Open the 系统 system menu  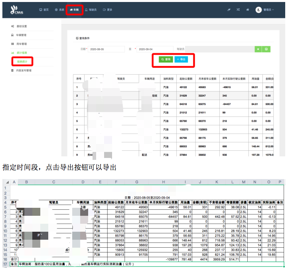pos(59,10)
